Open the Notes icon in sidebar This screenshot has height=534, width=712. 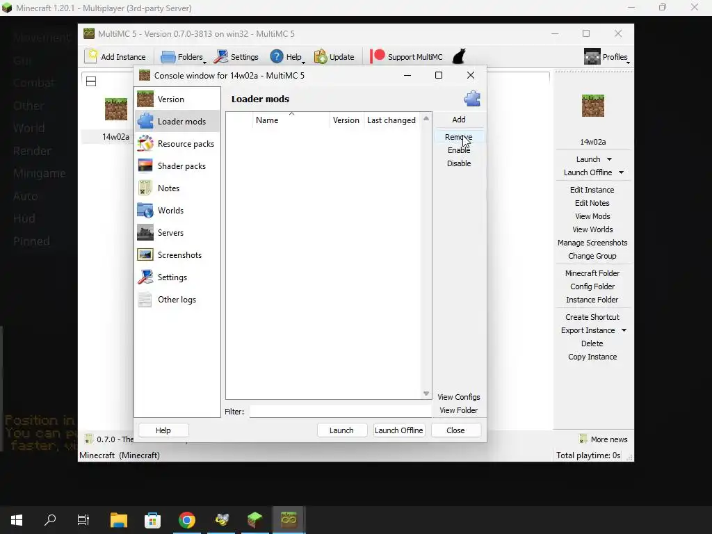point(145,188)
